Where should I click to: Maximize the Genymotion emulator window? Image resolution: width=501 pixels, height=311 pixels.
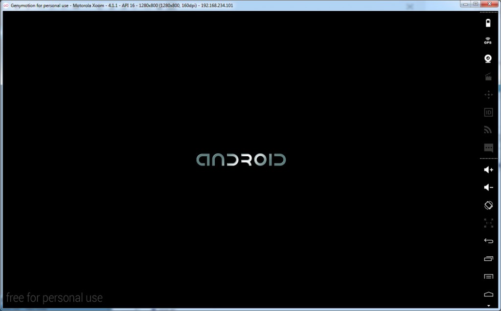[x=476, y=4]
